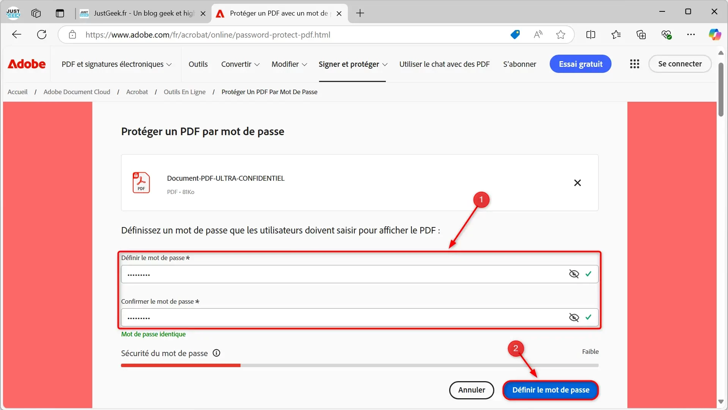Show password in Confirmer le mot de passe field
The width and height of the screenshot is (728, 410).
coord(574,317)
